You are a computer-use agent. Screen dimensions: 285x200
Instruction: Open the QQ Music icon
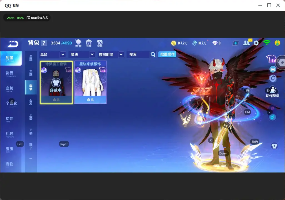click(x=277, y=43)
